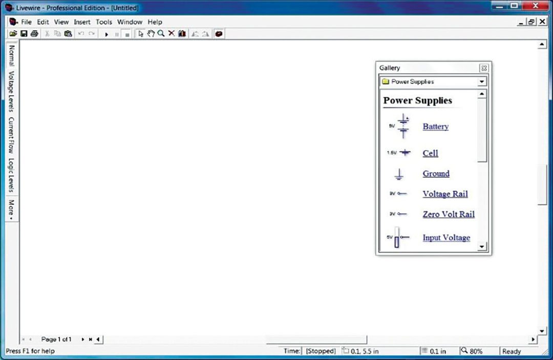Open the Power Supplies gallery dropdown

481,82
